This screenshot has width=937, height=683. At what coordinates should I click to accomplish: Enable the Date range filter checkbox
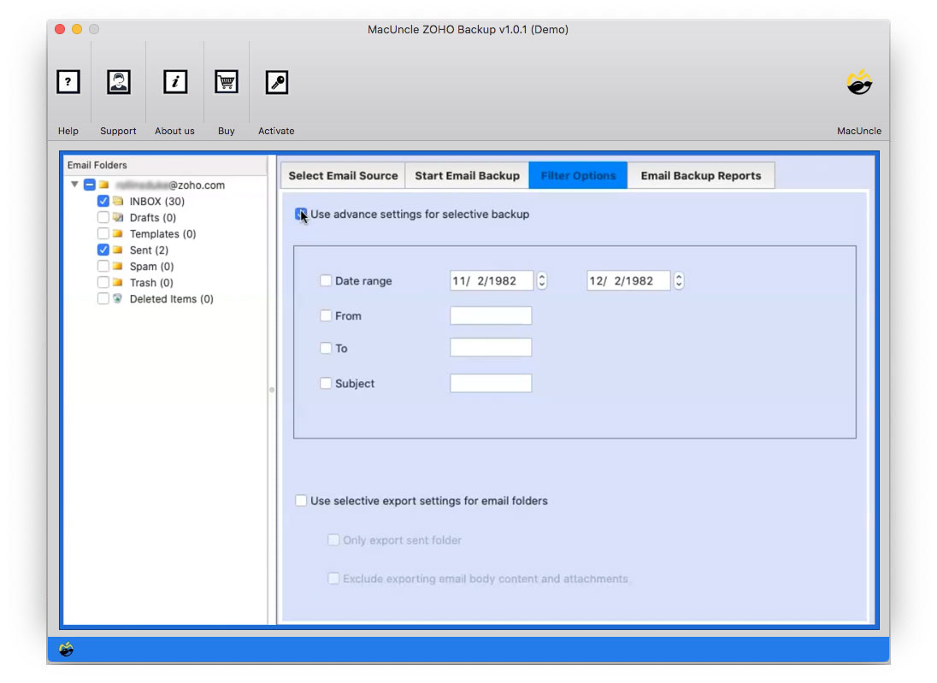(x=326, y=280)
